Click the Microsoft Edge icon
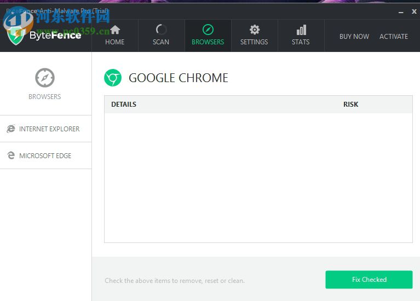 tap(11, 155)
